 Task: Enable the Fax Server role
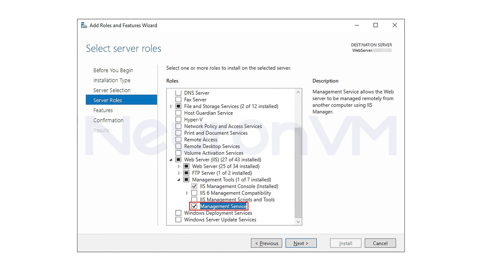pos(178,99)
